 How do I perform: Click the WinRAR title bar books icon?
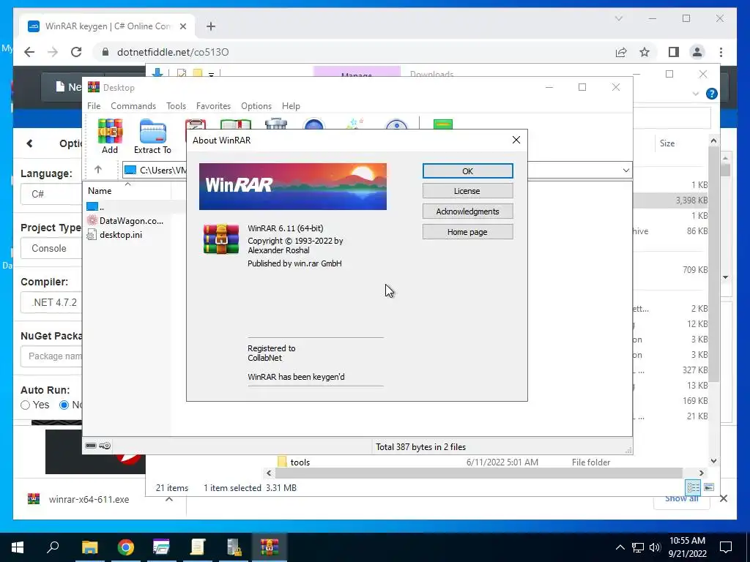click(x=94, y=87)
